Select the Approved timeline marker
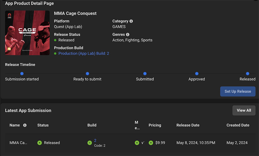Screen dimensions: 259x156 coord(197,73)
